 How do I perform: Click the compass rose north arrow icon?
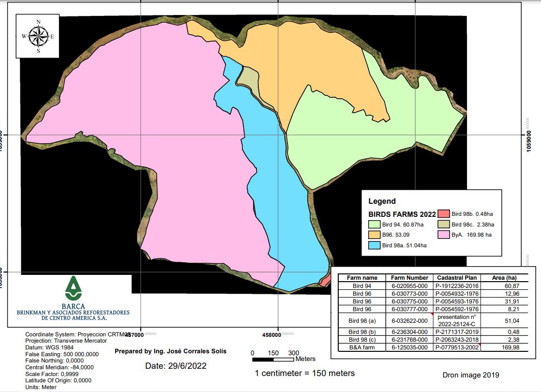click(38, 36)
